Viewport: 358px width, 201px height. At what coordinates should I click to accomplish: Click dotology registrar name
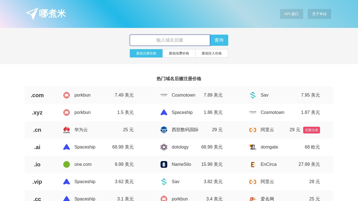(180, 147)
